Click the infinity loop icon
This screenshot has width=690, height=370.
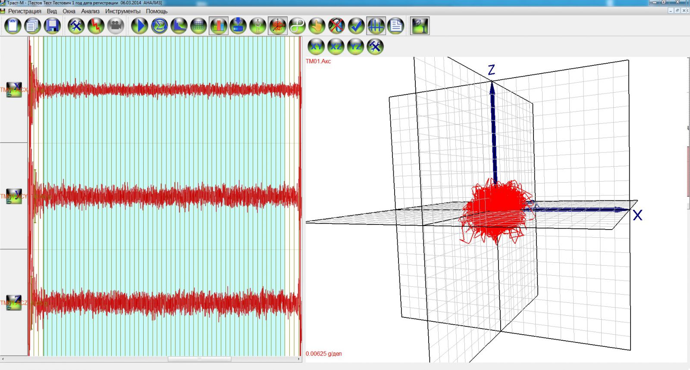coord(297,26)
